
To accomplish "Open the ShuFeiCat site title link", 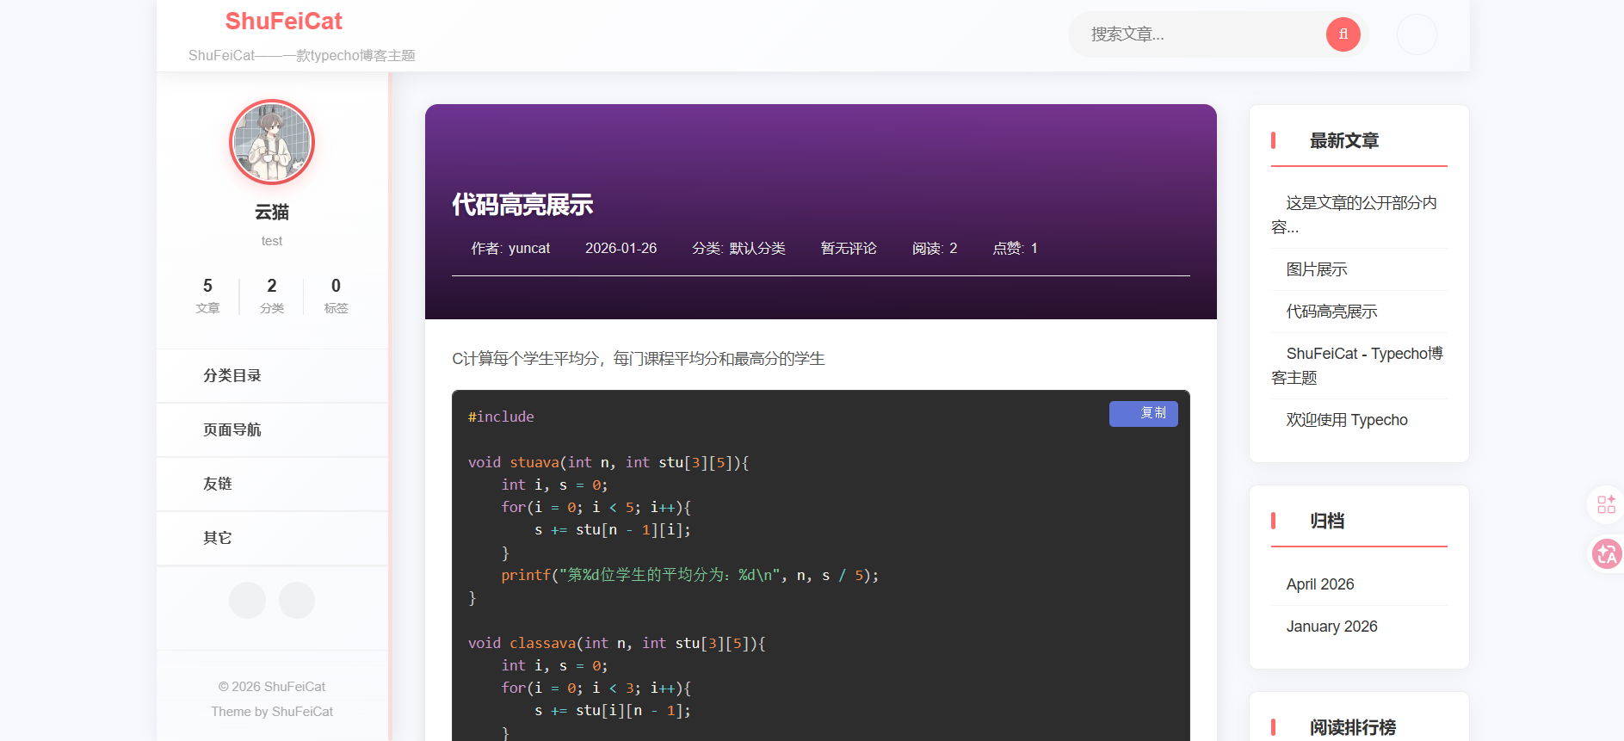I will (283, 21).
